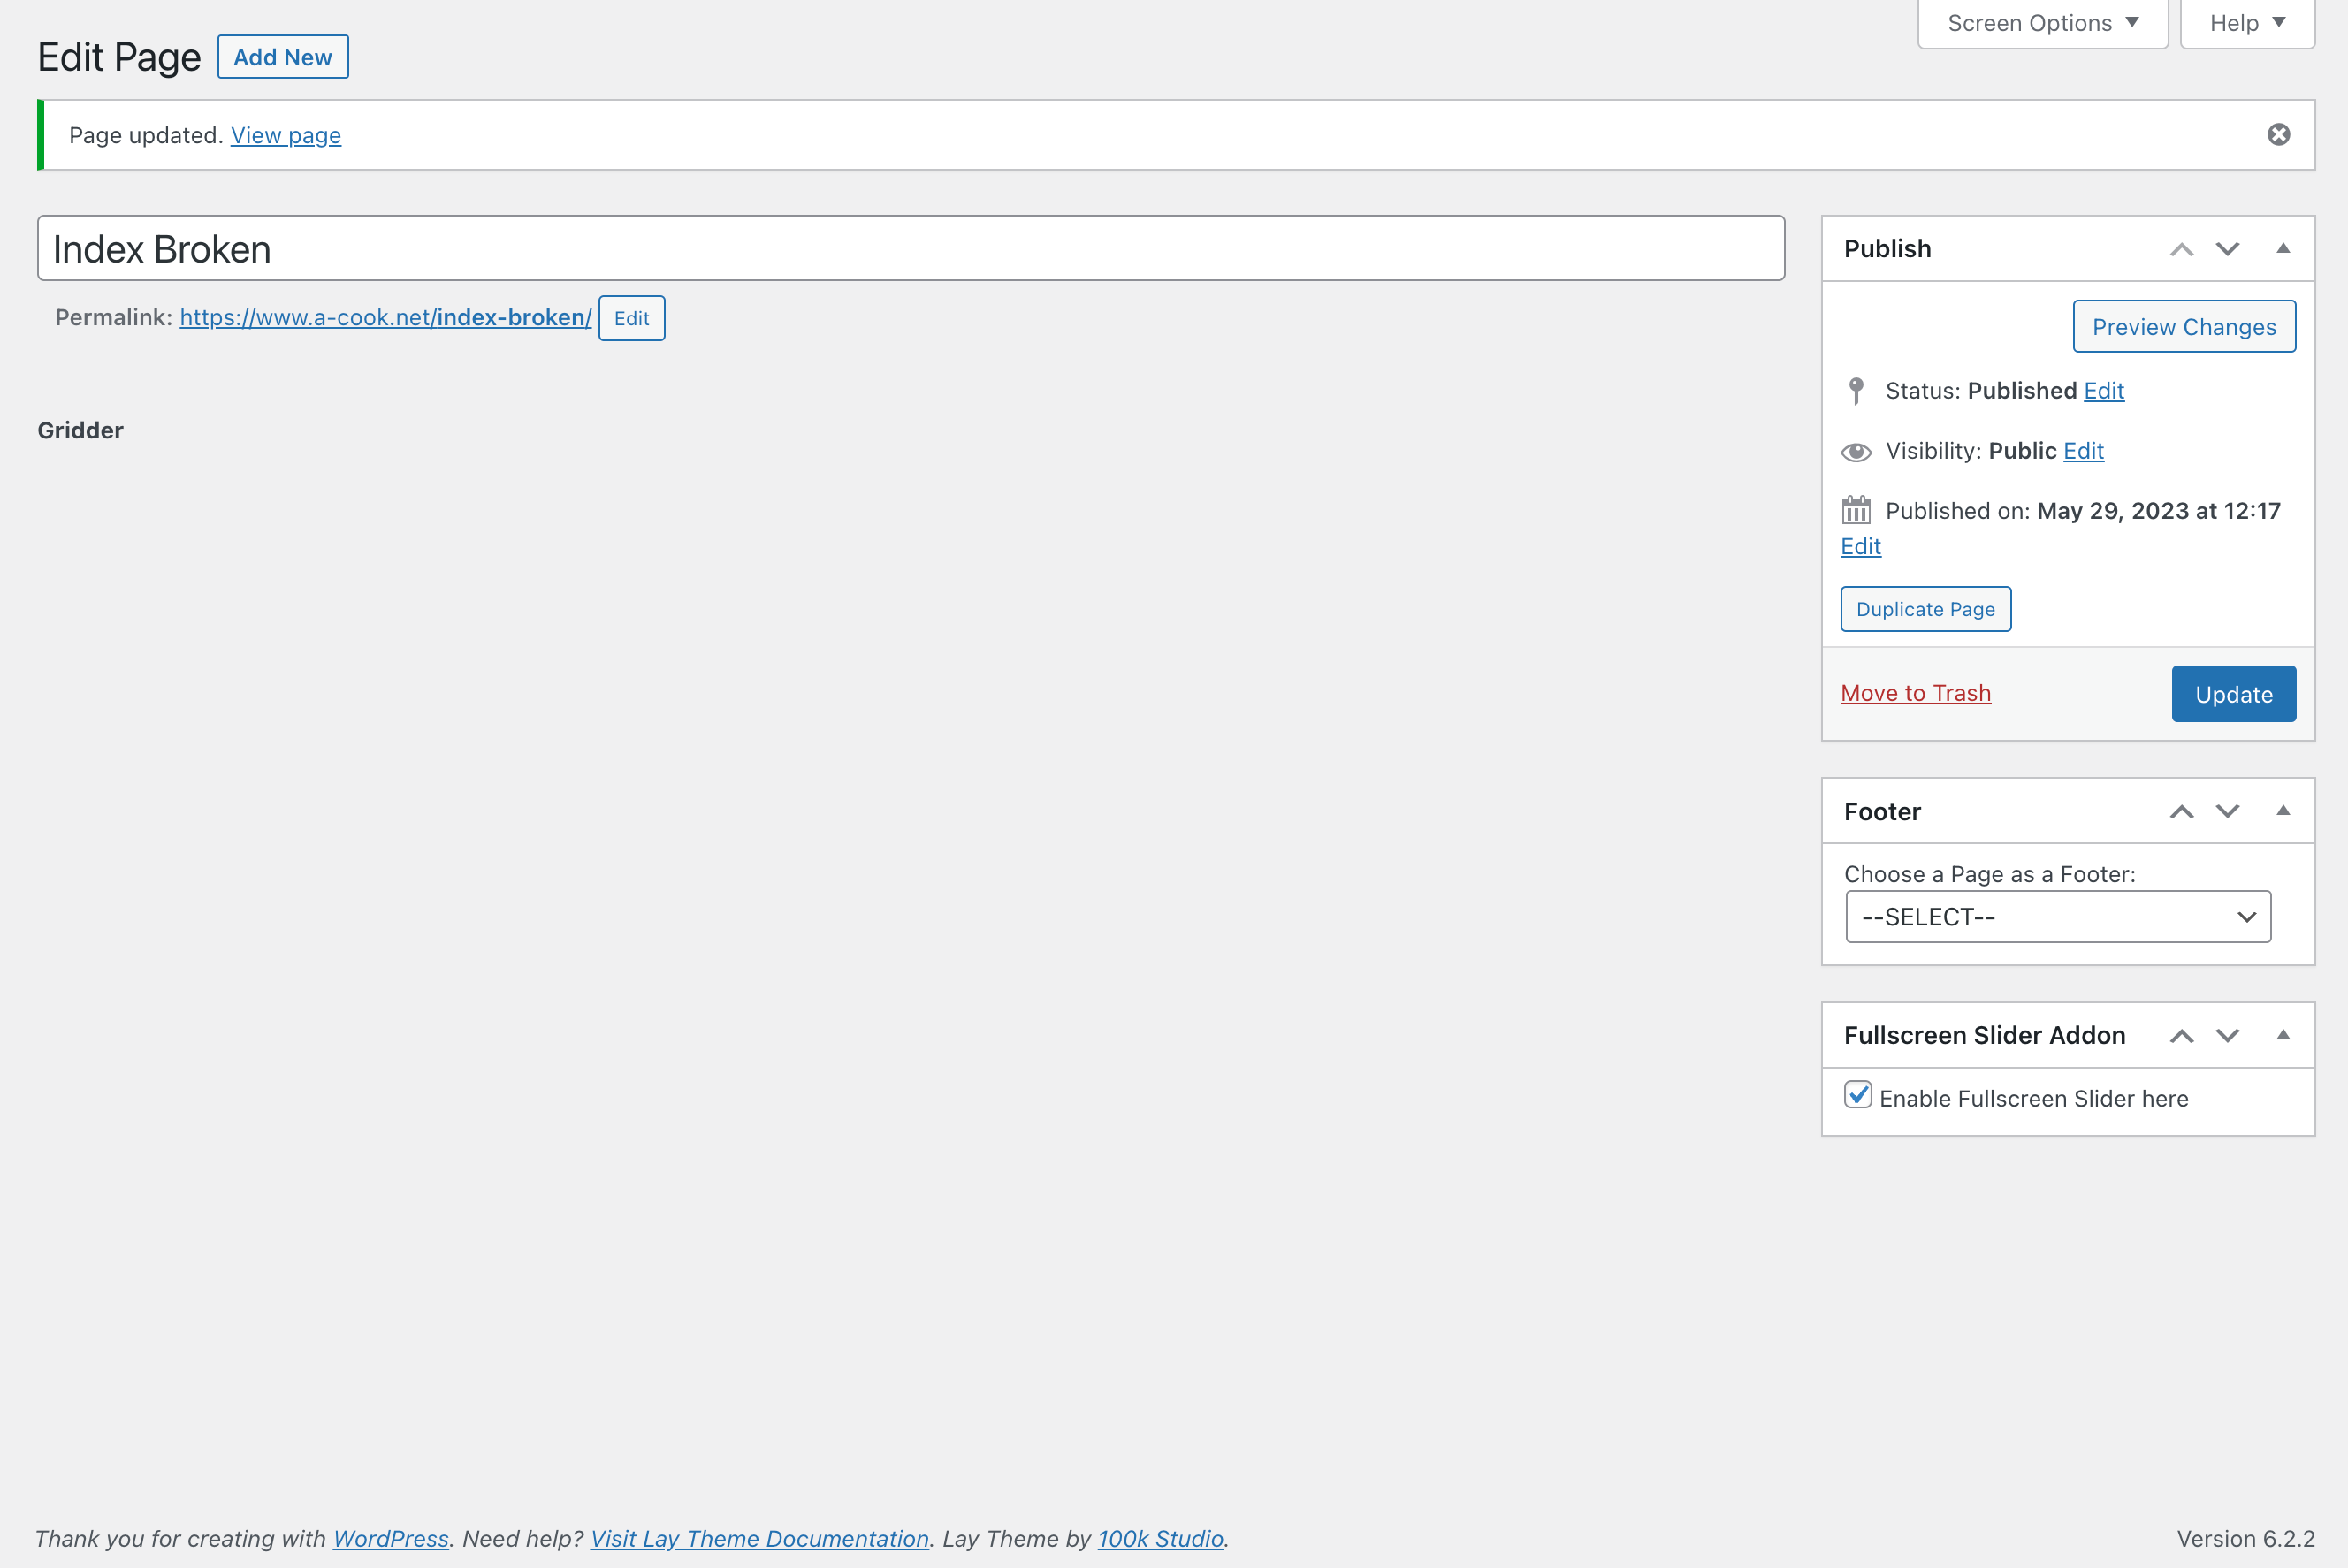Collapse Fullscreen Slider Addon panel triangle

[x=2283, y=1035]
